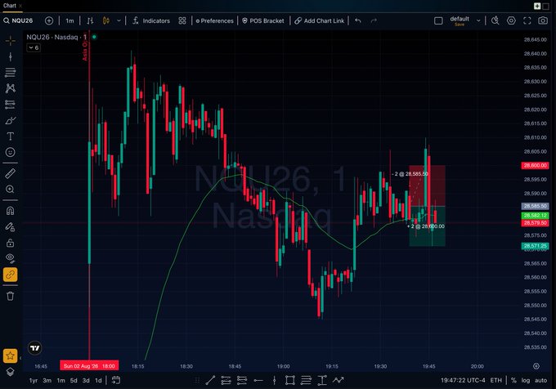The height and width of the screenshot is (389, 556).
Task: Toggle stay in drawing mode
Action: tap(11, 226)
